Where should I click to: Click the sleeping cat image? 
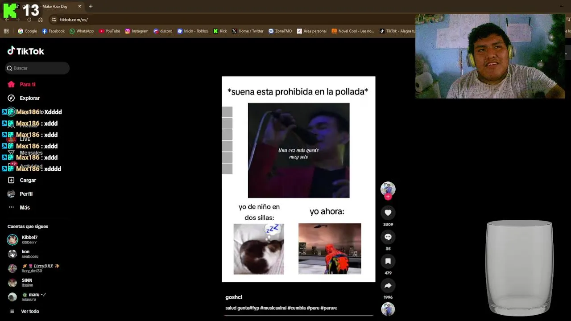(259, 249)
